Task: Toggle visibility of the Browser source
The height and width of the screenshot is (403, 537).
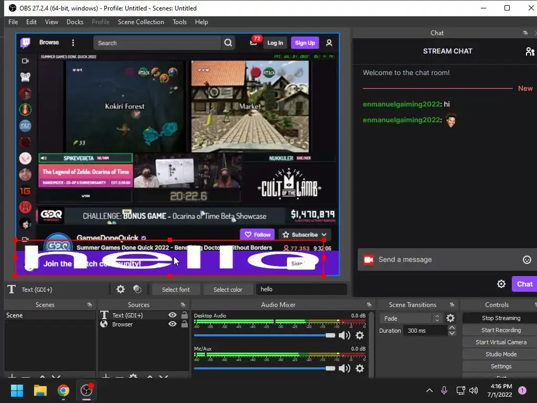Action: (173, 324)
